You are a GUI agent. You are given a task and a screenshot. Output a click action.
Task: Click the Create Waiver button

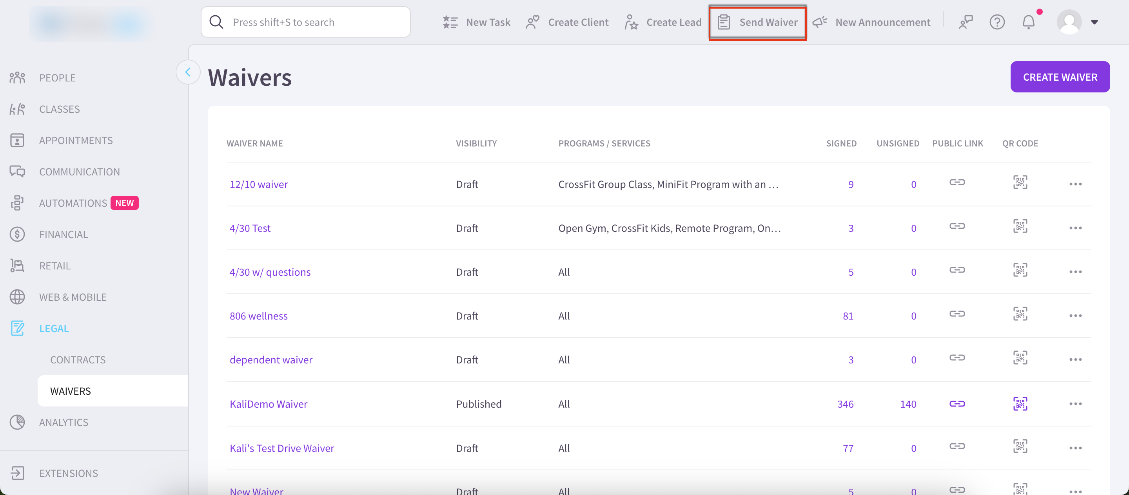pyautogui.click(x=1060, y=77)
